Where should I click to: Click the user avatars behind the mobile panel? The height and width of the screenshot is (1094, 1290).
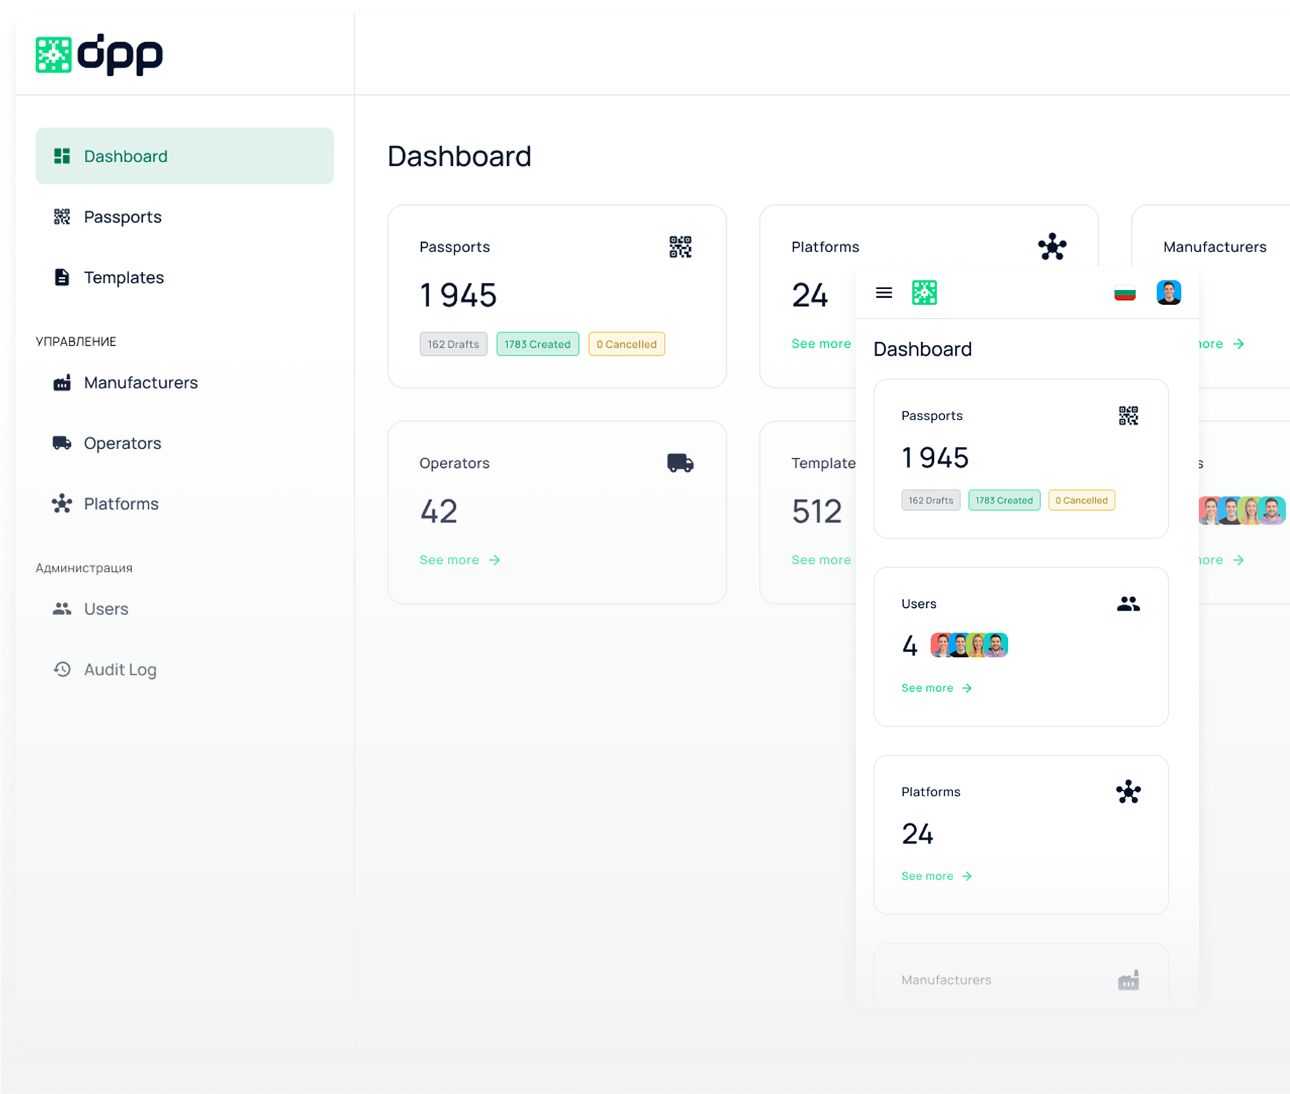pyautogui.click(x=1242, y=511)
